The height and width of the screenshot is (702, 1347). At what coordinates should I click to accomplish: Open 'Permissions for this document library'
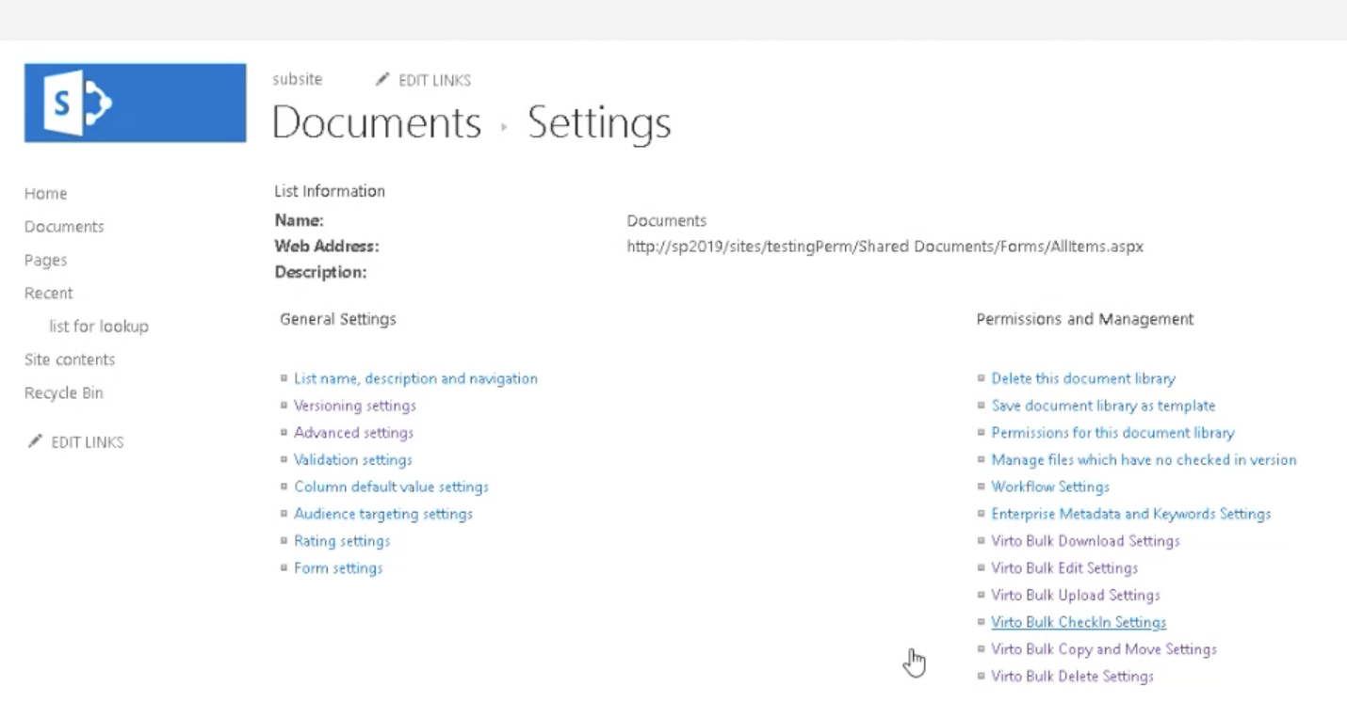pos(1112,433)
